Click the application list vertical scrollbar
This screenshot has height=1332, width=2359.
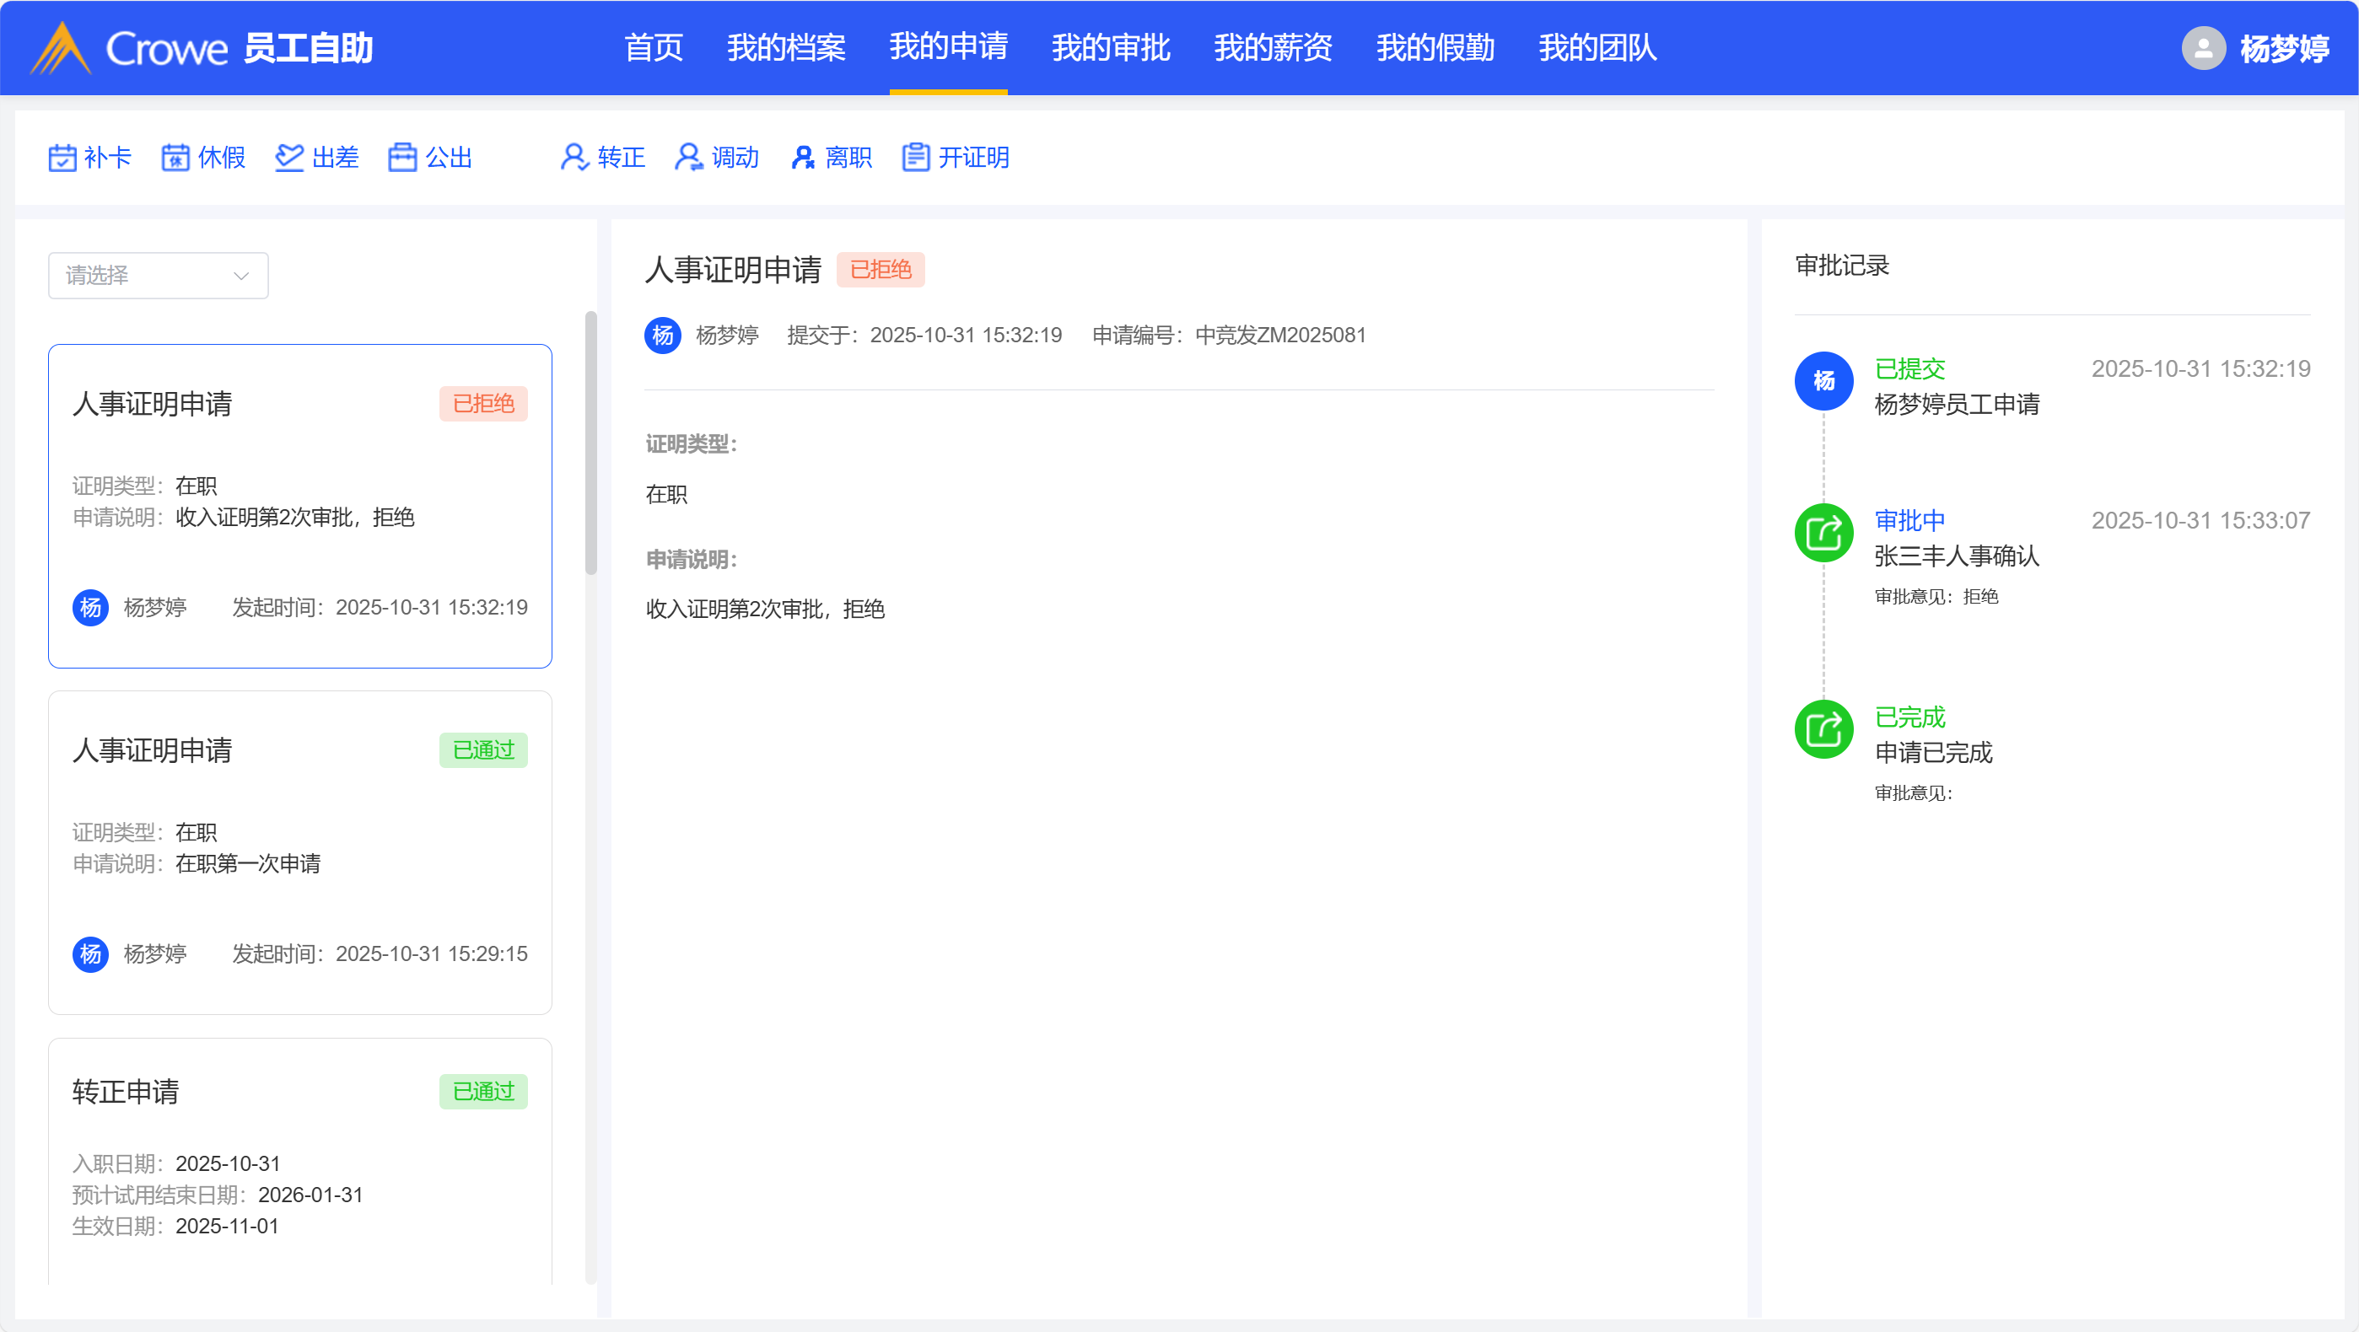pyautogui.click(x=590, y=444)
